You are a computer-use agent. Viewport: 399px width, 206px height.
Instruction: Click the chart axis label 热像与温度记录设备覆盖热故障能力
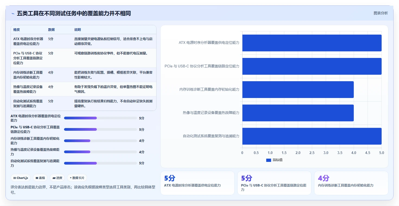point(211,113)
